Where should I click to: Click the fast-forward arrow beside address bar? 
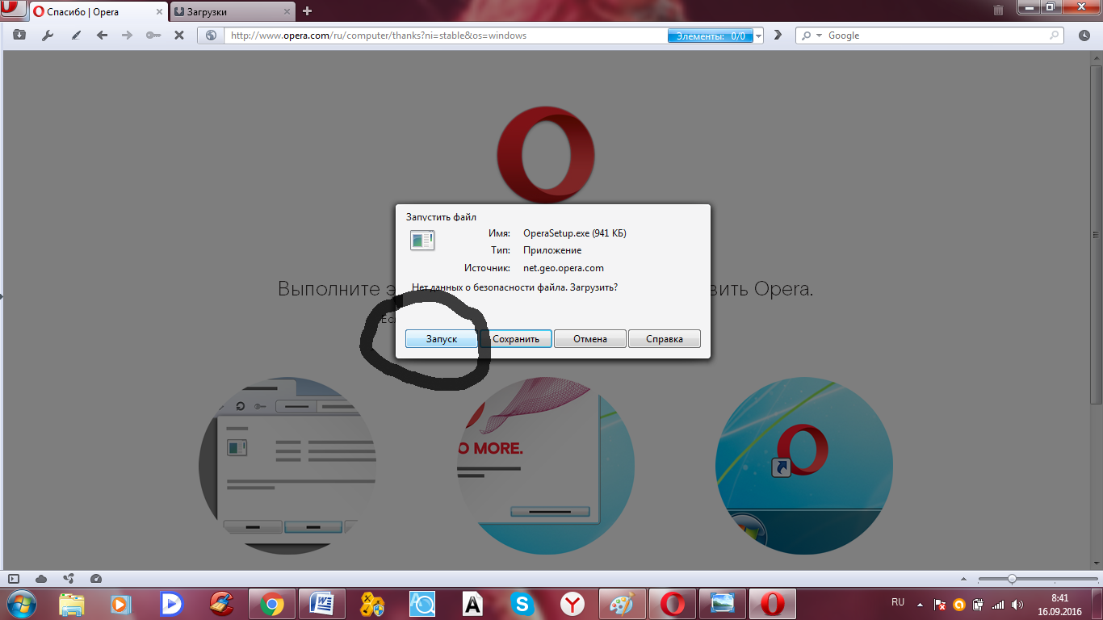click(778, 36)
